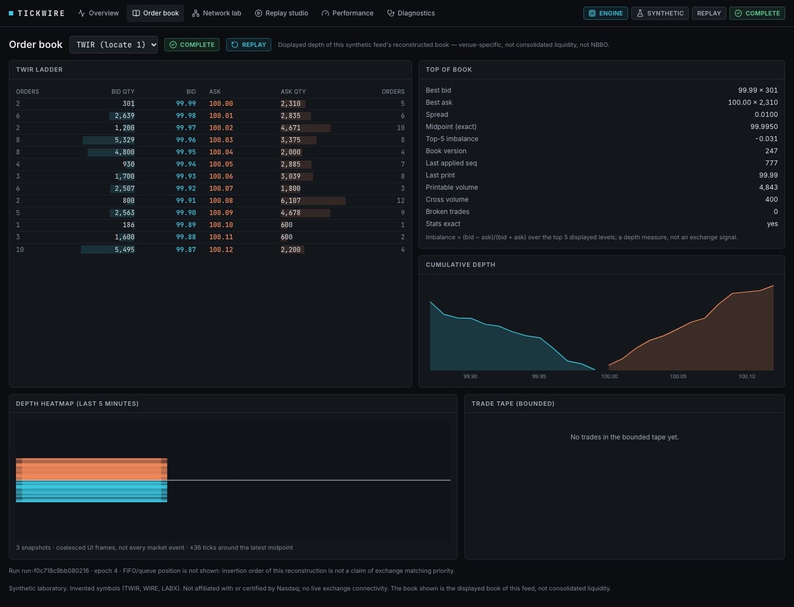Switch to the Overview tab

98,13
